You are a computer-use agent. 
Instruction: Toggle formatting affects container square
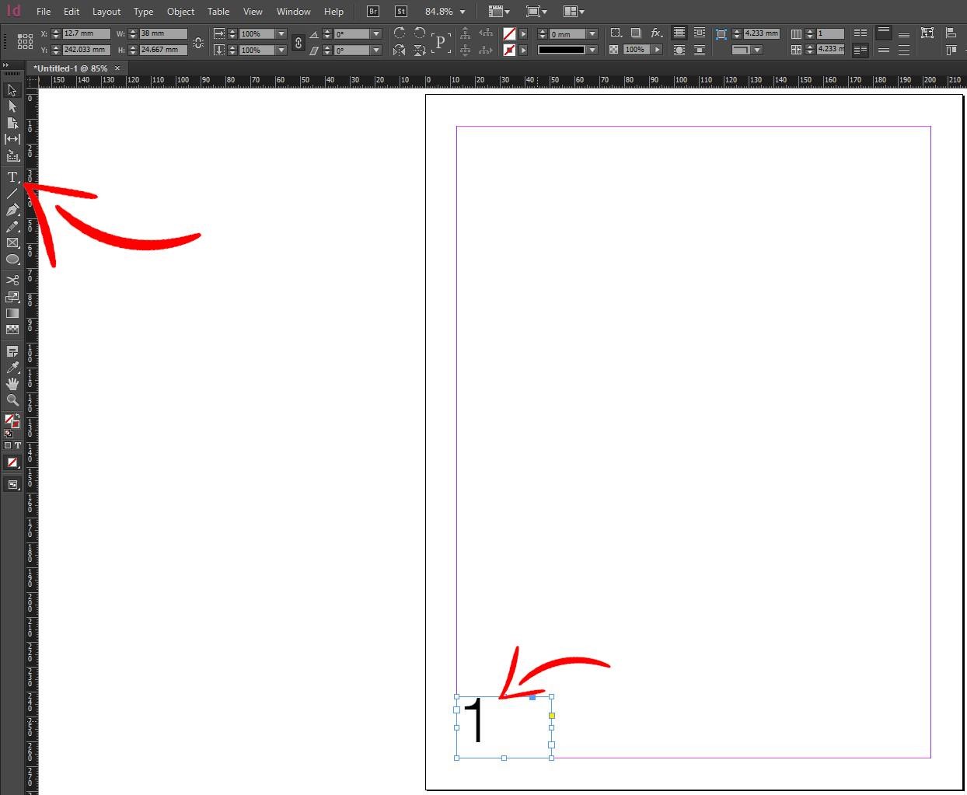tap(8, 446)
